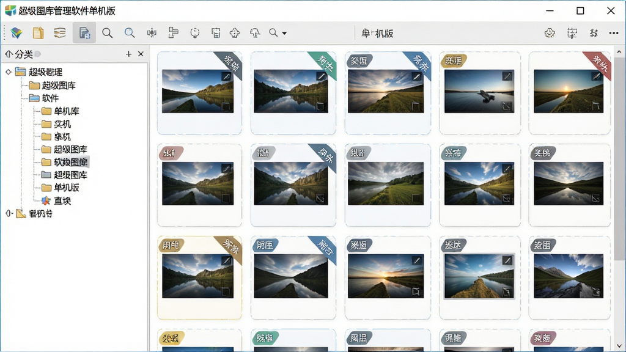The width and height of the screenshot is (626, 352).
Task: Click the pencil icon on the red-ribbon sunset thumbnail
Action: coord(597,76)
